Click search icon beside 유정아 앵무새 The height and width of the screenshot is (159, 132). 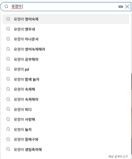click(8, 29)
